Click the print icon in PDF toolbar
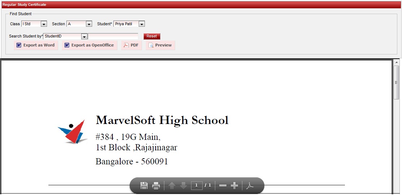The width and height of the screenshot is (402, 195). pyautogui.click(x=156, y=186)
